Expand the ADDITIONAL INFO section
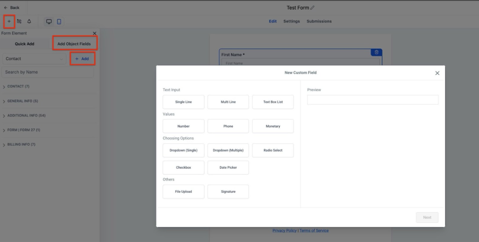The image size is (479, 242). pos(26,116)
